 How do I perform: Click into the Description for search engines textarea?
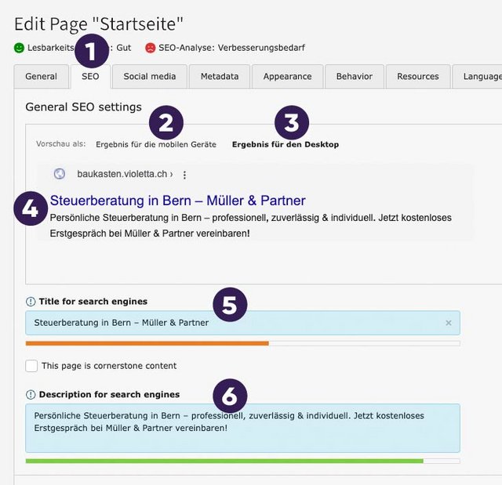pyautogui.click(x=242, y=427)
